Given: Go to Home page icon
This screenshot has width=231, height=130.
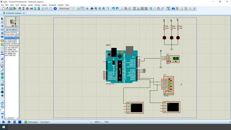Looking at the screenshot, I should click(x=19, y=9).
